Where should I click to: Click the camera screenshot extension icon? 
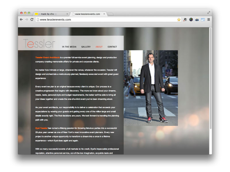(x=197, y=19)
